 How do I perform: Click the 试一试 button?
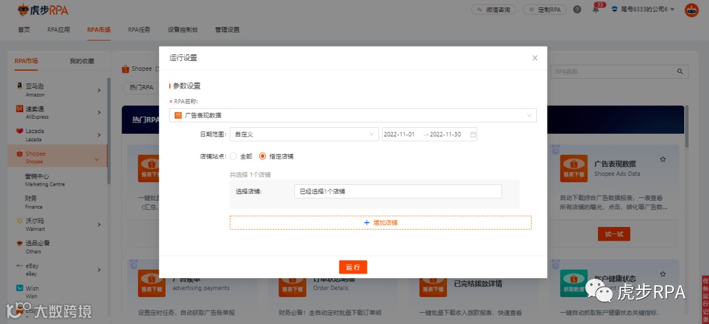coord(614,234)
